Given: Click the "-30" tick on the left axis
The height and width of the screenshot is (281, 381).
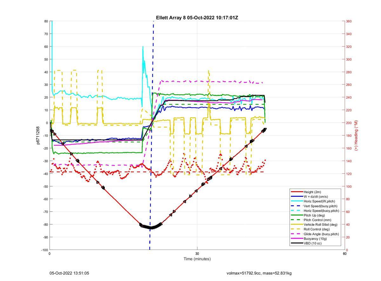Looking at the screenshot, I should tap(45, 161).
